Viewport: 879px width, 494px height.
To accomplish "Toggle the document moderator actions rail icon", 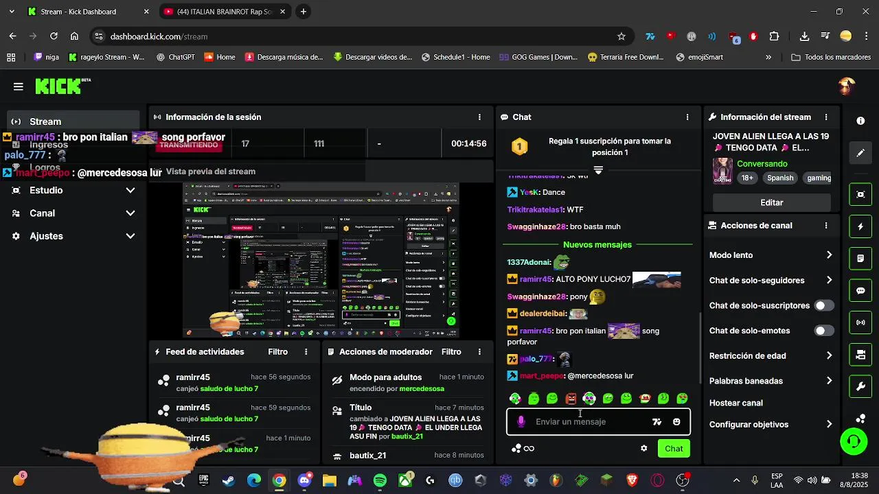I will coord(860,259).
